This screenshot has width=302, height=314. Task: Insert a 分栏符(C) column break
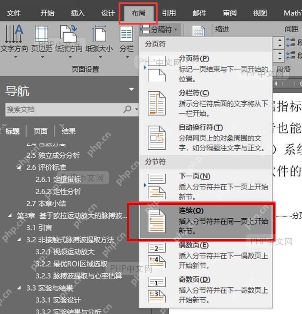[x=206, y=103]
